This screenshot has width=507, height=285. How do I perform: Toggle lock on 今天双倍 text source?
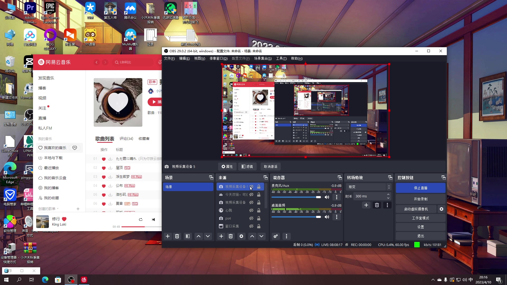point(259,194)
